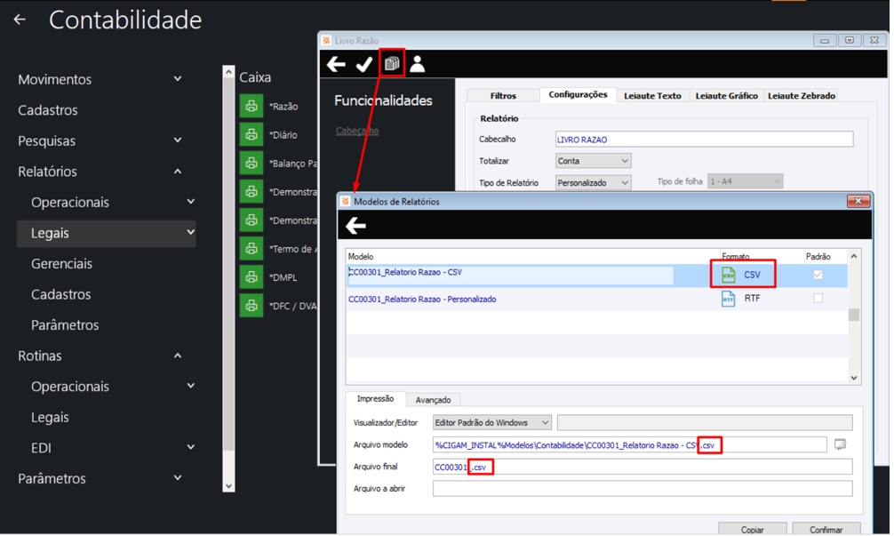Image resolution: width=894 pixels, height=536 pixels.
Task: Click the Arquivo final field
Action: (x=643, y=467)
